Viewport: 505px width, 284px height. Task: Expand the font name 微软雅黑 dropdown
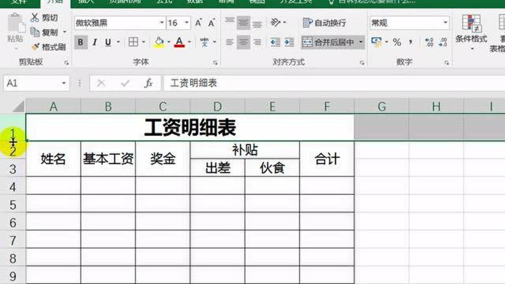(162, 23)
